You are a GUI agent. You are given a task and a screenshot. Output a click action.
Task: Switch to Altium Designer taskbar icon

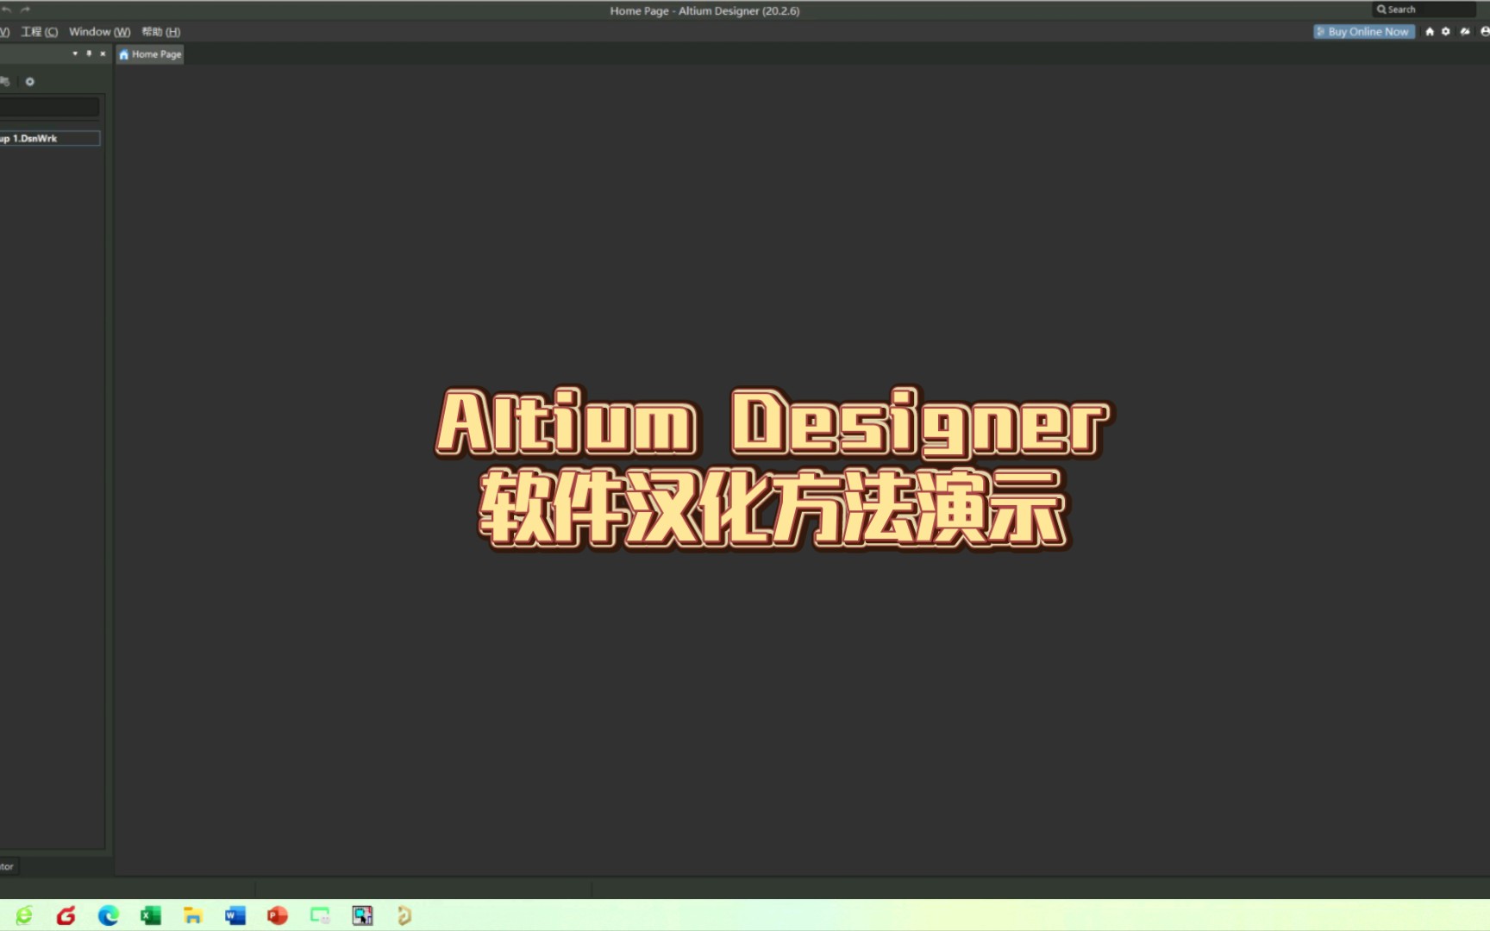(x=404, y=915)
